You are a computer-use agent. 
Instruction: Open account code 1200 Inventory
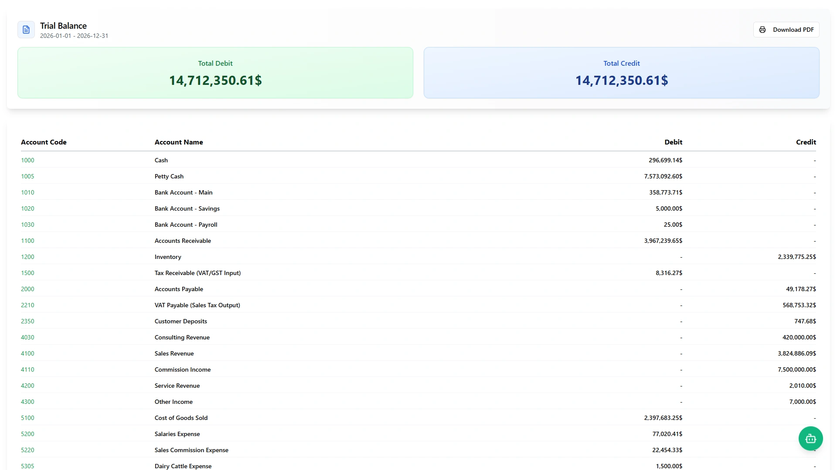point(27,257)
